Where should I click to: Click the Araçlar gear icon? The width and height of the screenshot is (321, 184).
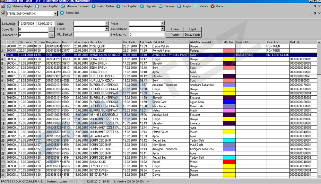coord(179,6)
